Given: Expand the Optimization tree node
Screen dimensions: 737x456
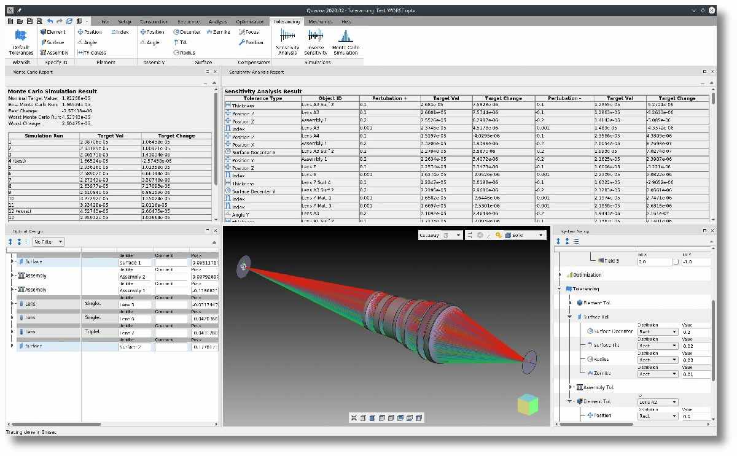Looking at the screenshot, I should [x=560, y=275].
